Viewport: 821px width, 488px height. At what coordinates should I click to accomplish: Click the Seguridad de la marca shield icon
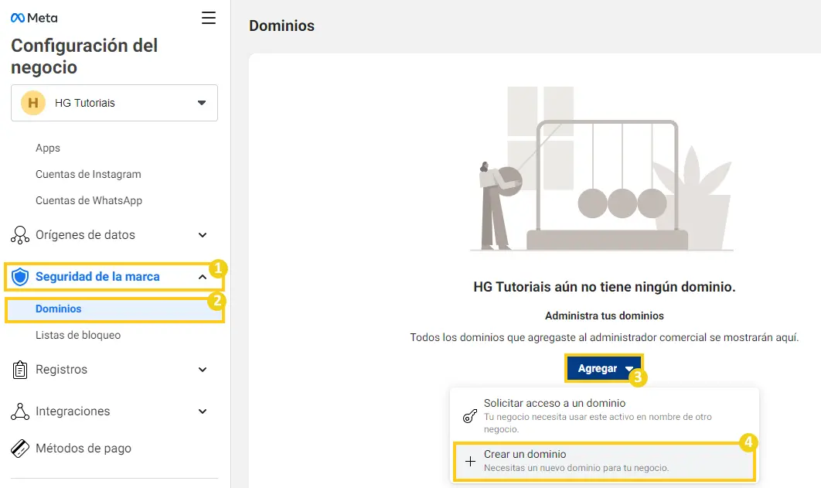[20, 276]
